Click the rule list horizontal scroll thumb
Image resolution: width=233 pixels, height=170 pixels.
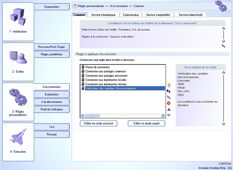(x=92, y=115)
